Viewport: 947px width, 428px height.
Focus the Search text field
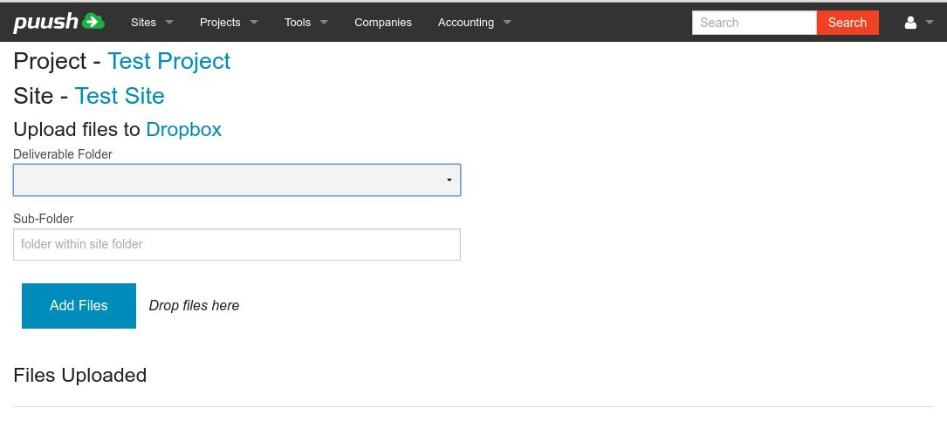(754, 23)
